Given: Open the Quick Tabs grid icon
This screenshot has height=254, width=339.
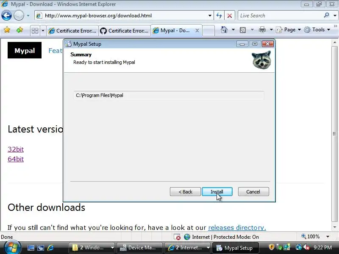Looking at the screenshot, I should [x=35, y=30].
